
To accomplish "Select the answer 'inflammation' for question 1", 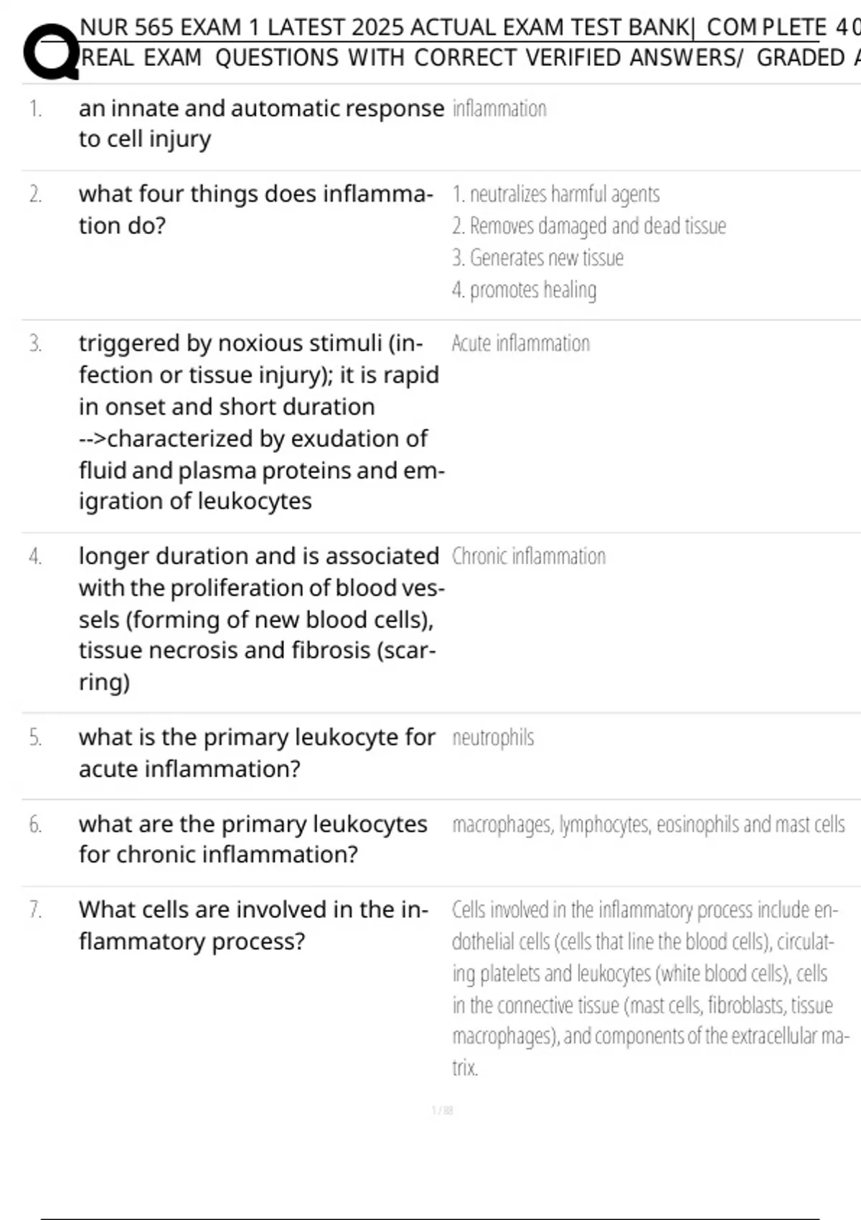I will (x=499, y=108).
